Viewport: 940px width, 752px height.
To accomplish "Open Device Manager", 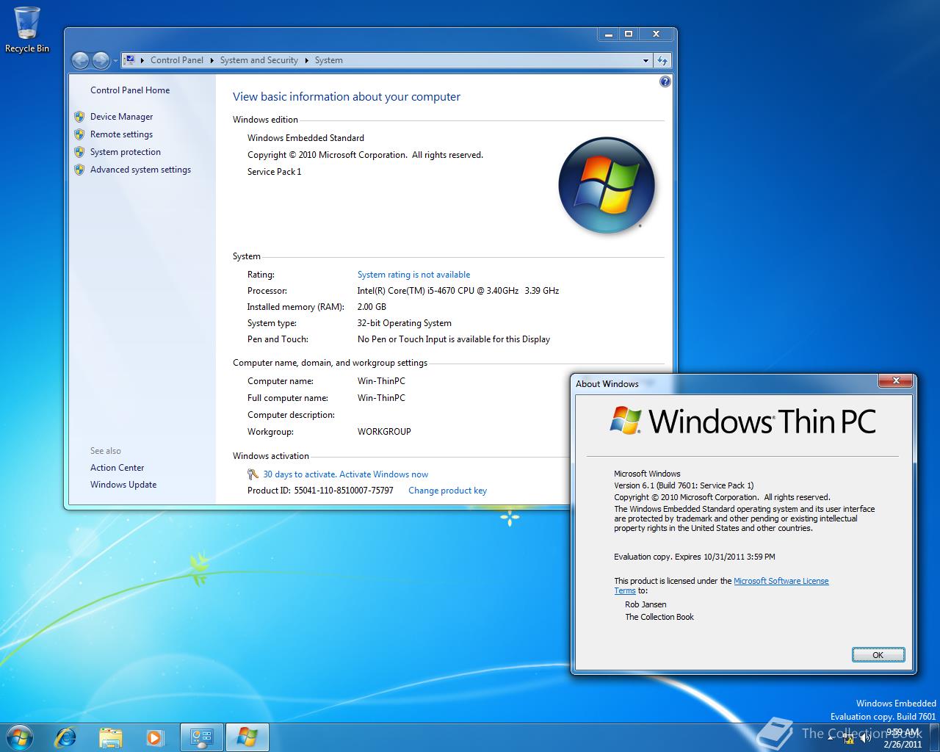I will (x=121, y=117).
